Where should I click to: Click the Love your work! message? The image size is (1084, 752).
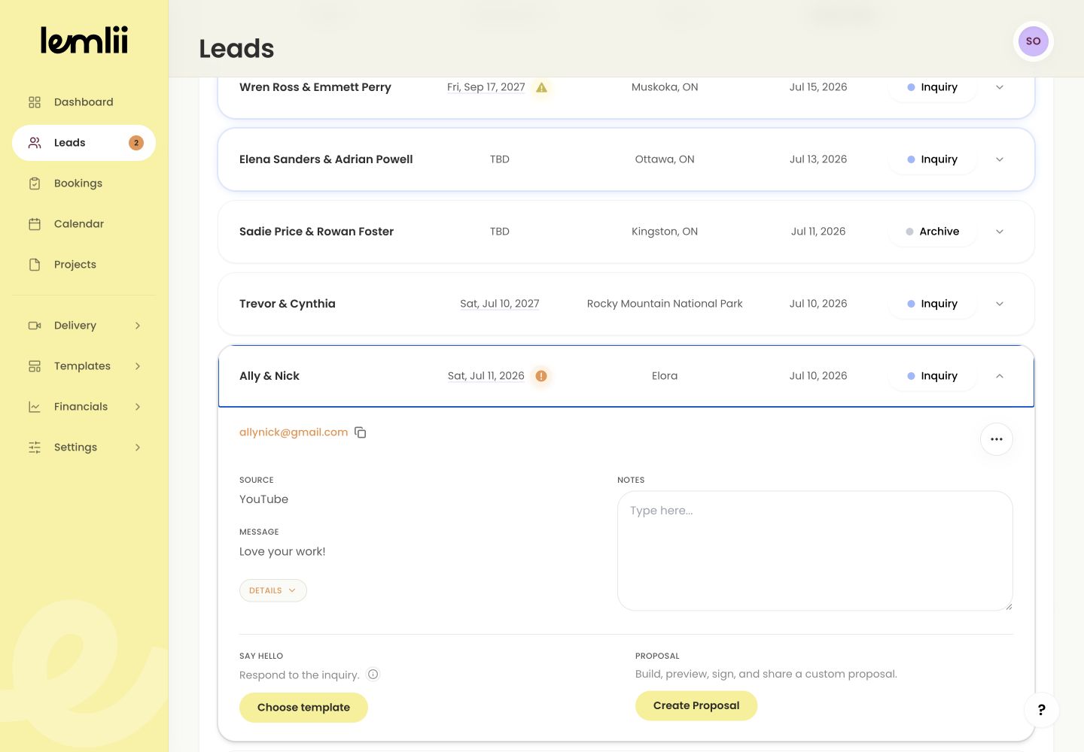click(x=282, y=551)
